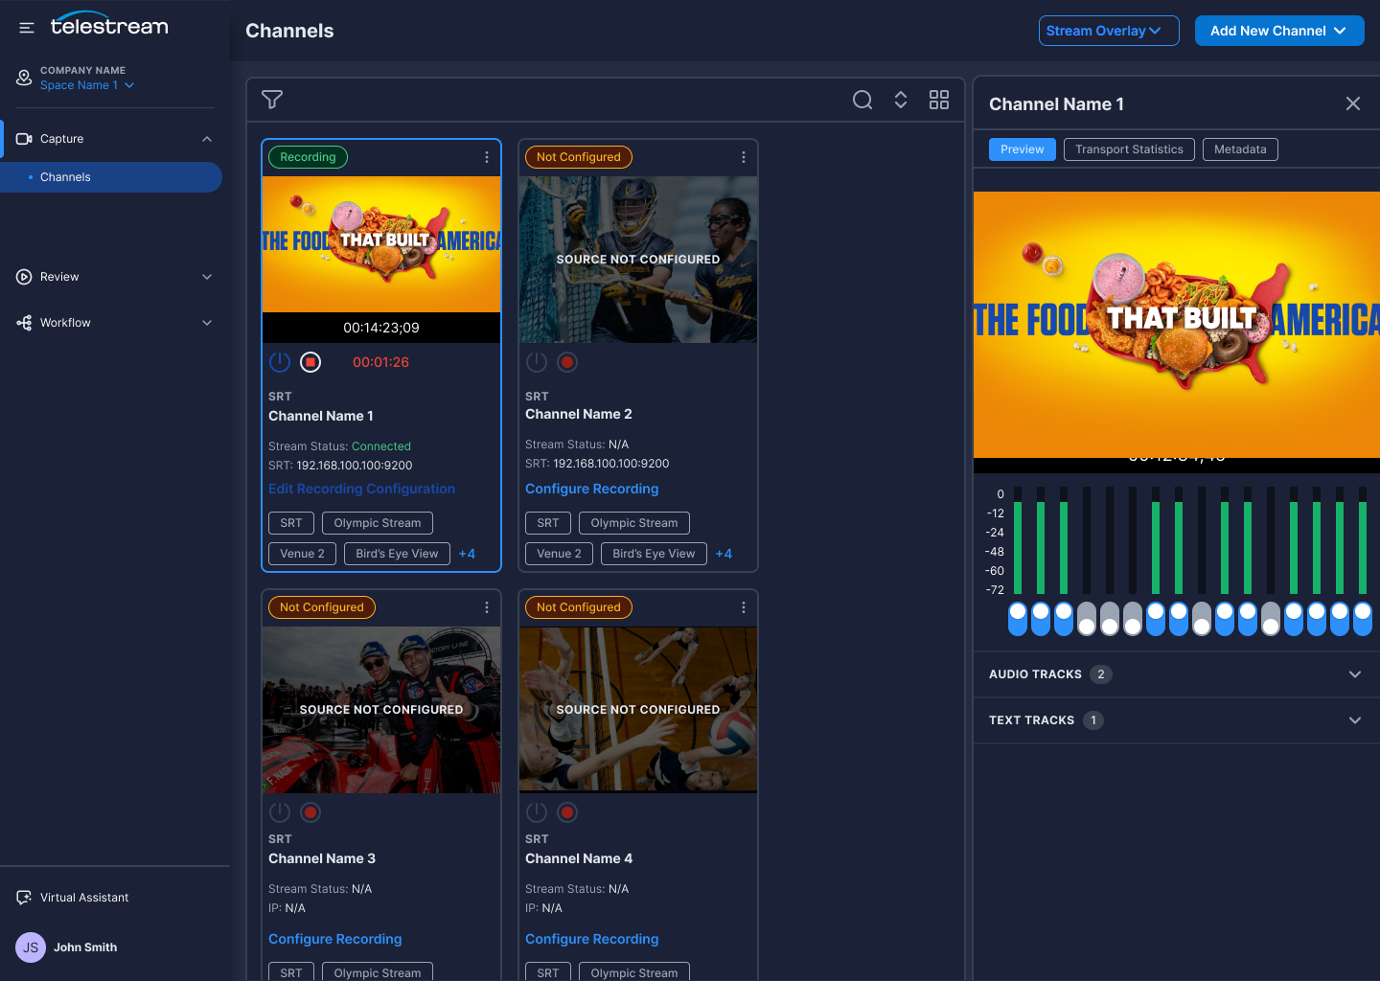Click the Channel Name 3 racing thumbnail
The image size is (1380, 981).
pos(381,710)
